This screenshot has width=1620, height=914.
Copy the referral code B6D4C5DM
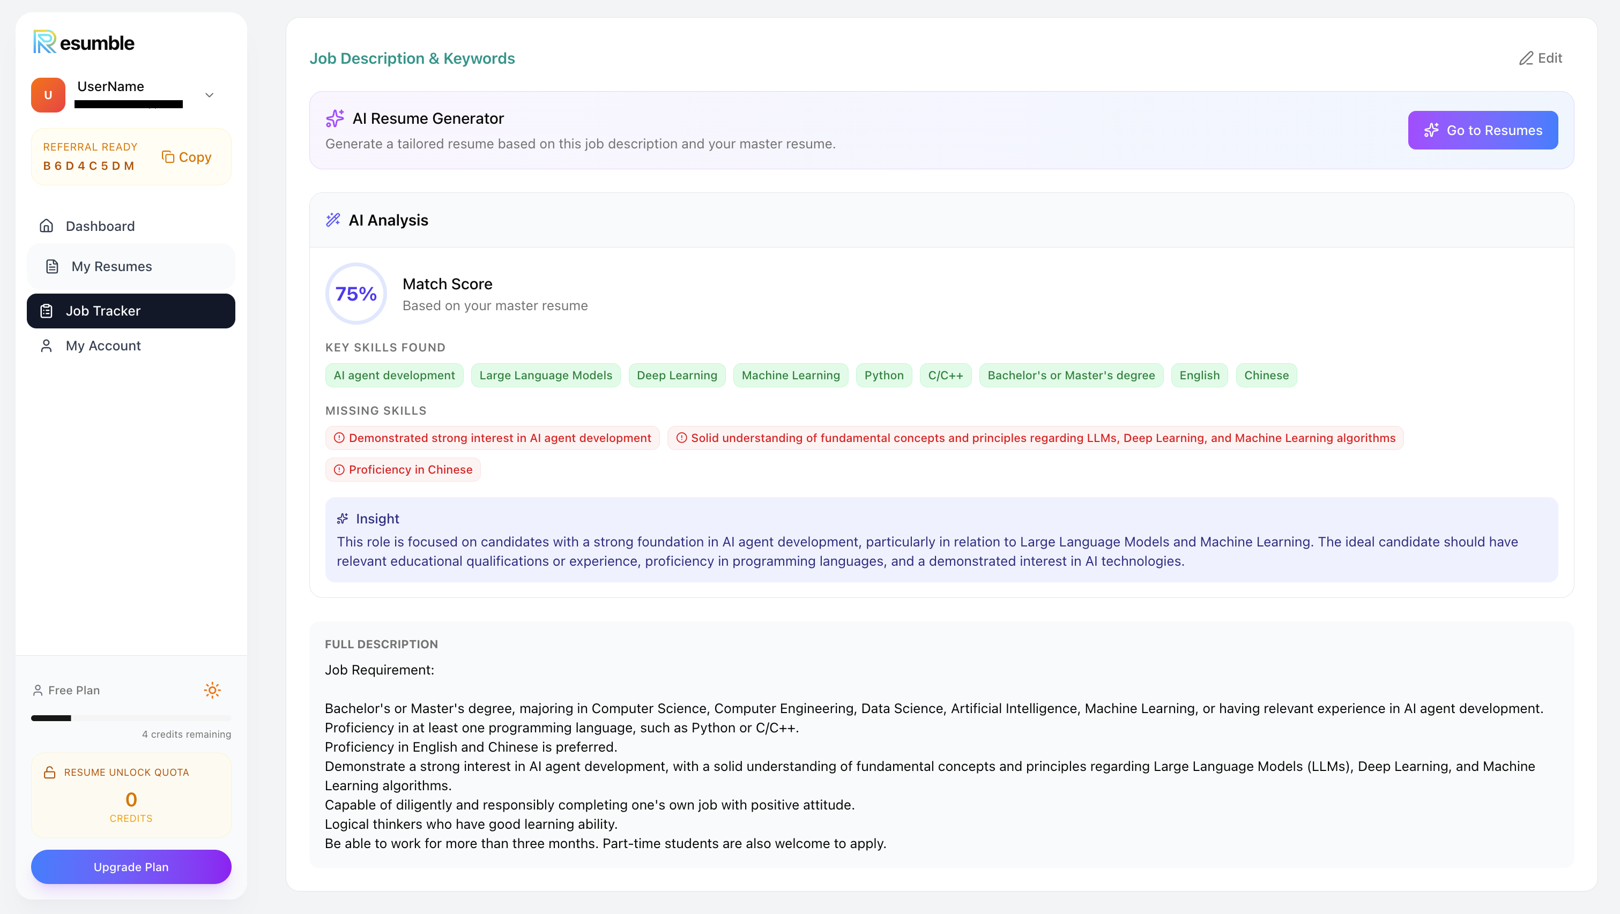(186, 156)
